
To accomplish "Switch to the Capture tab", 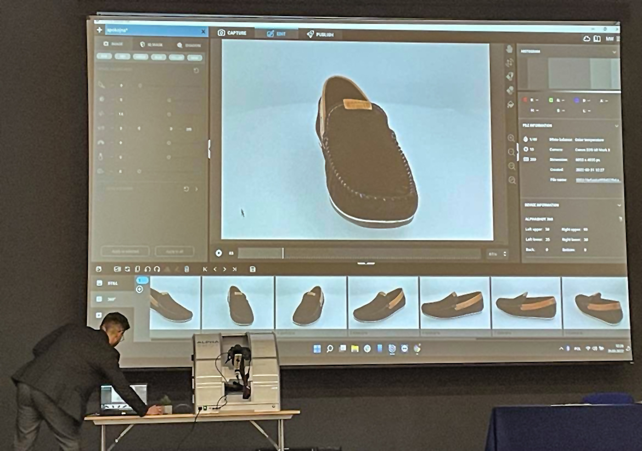I will click(x=233, y=33).
